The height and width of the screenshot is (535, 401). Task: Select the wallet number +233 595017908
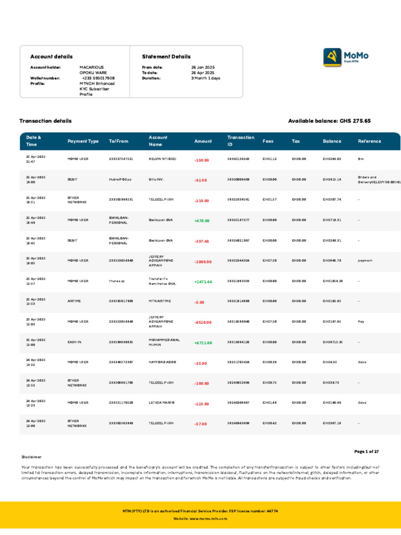[x=98, y=78]
